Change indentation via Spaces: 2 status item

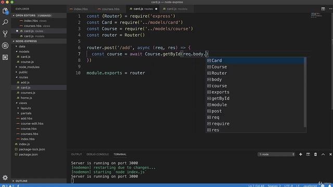(x=274, y=186)
